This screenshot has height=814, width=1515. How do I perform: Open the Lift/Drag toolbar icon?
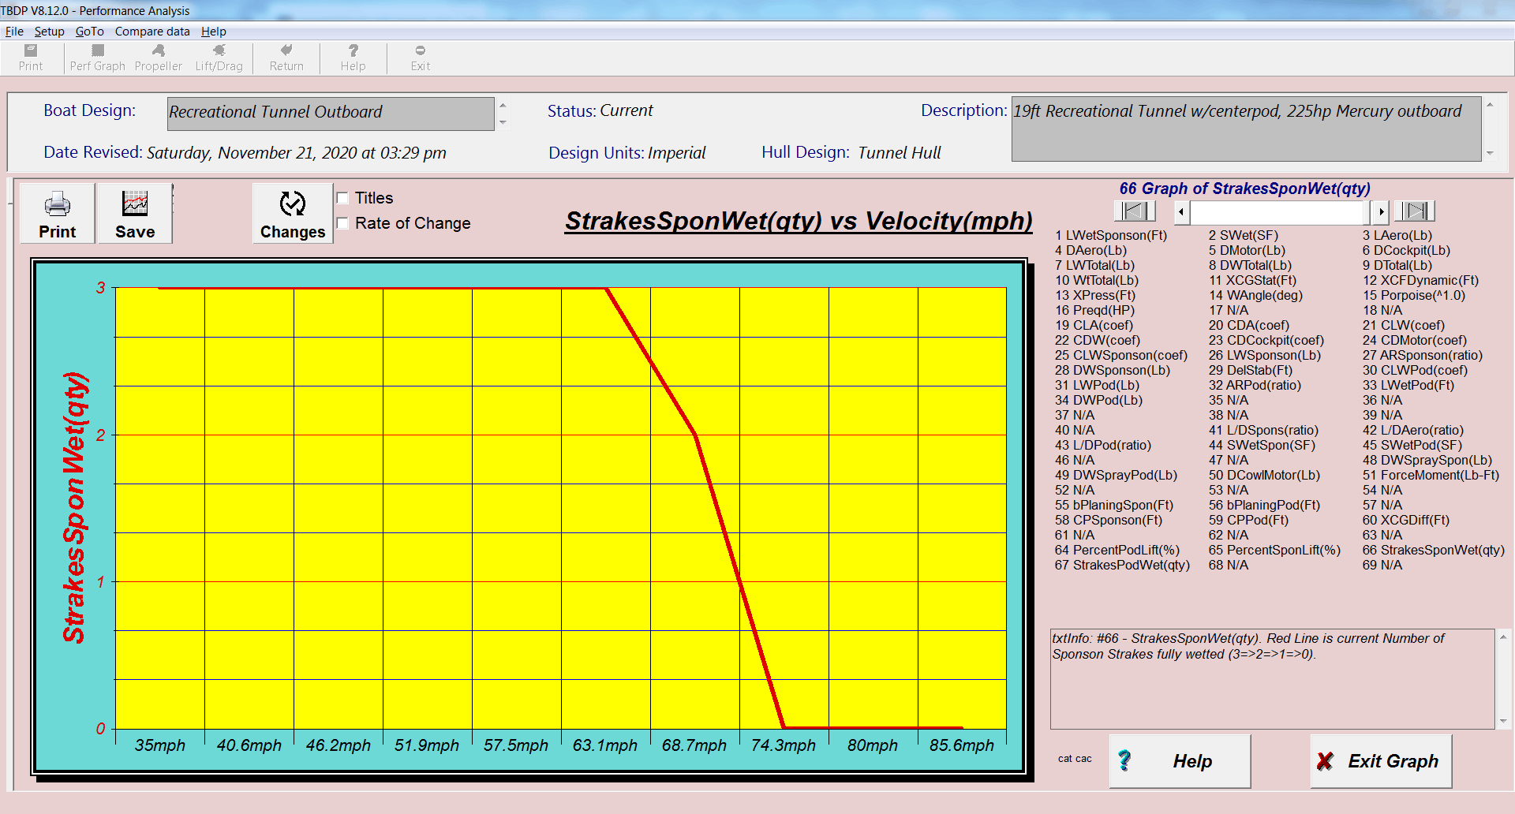point(219,58)
